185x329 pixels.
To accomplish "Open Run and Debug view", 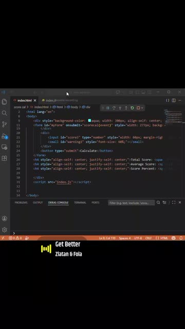I will pyautogui.click(x=5, y=136).
